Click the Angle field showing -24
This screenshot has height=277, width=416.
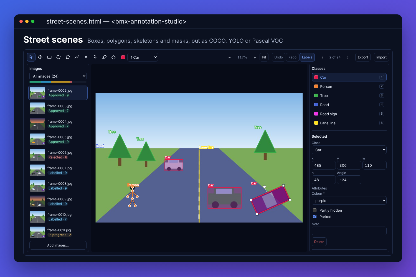click(x=349, y=180)
